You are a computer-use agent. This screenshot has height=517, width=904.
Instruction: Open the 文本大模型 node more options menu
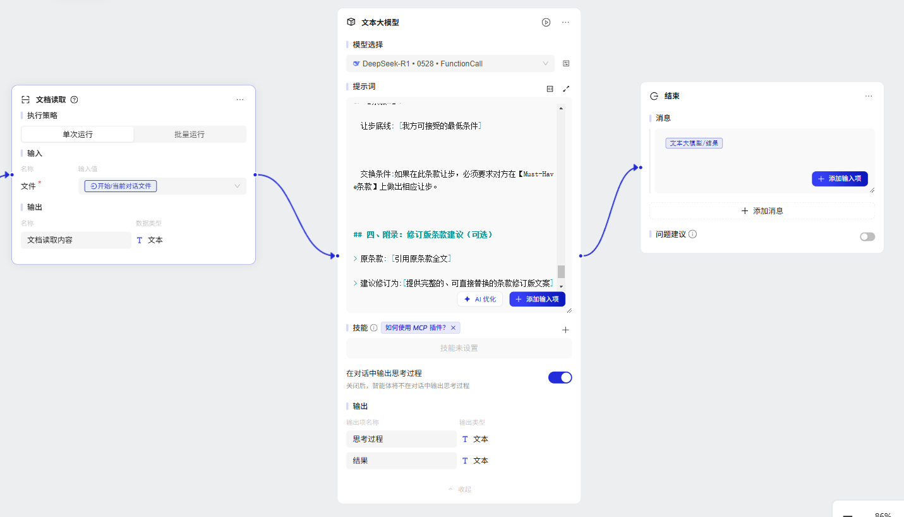click(x=565, y=22)
